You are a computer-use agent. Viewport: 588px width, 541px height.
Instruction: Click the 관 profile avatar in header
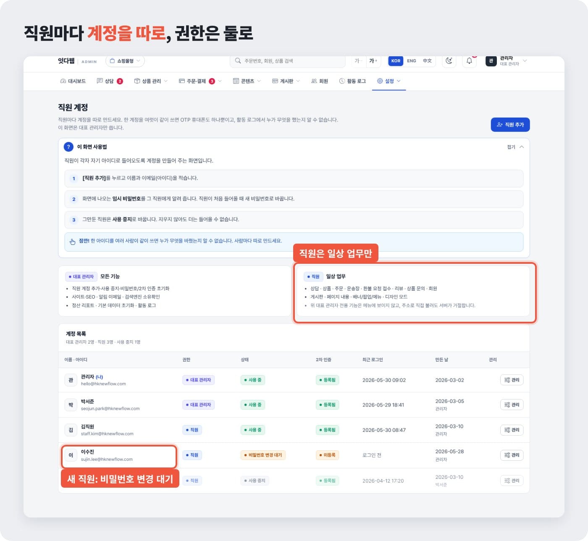click(491, 61)
